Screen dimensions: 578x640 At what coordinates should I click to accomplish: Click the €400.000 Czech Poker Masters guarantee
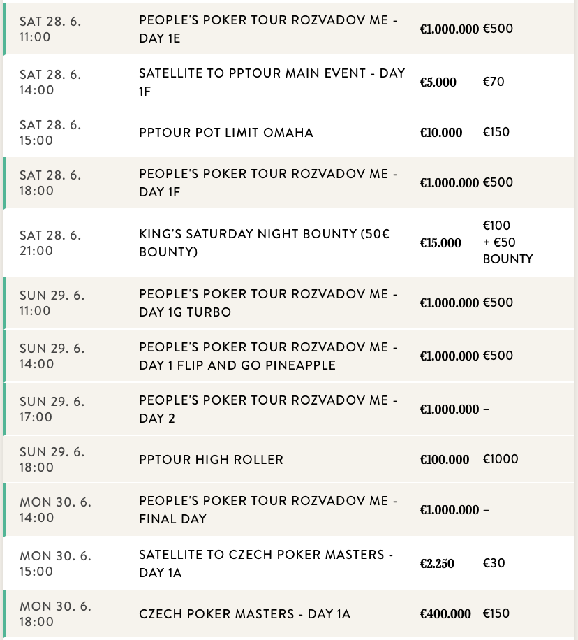445,614
